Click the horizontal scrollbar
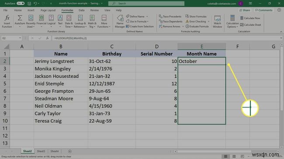The height and width of the screenshot is (159, 284). [214, 152]
